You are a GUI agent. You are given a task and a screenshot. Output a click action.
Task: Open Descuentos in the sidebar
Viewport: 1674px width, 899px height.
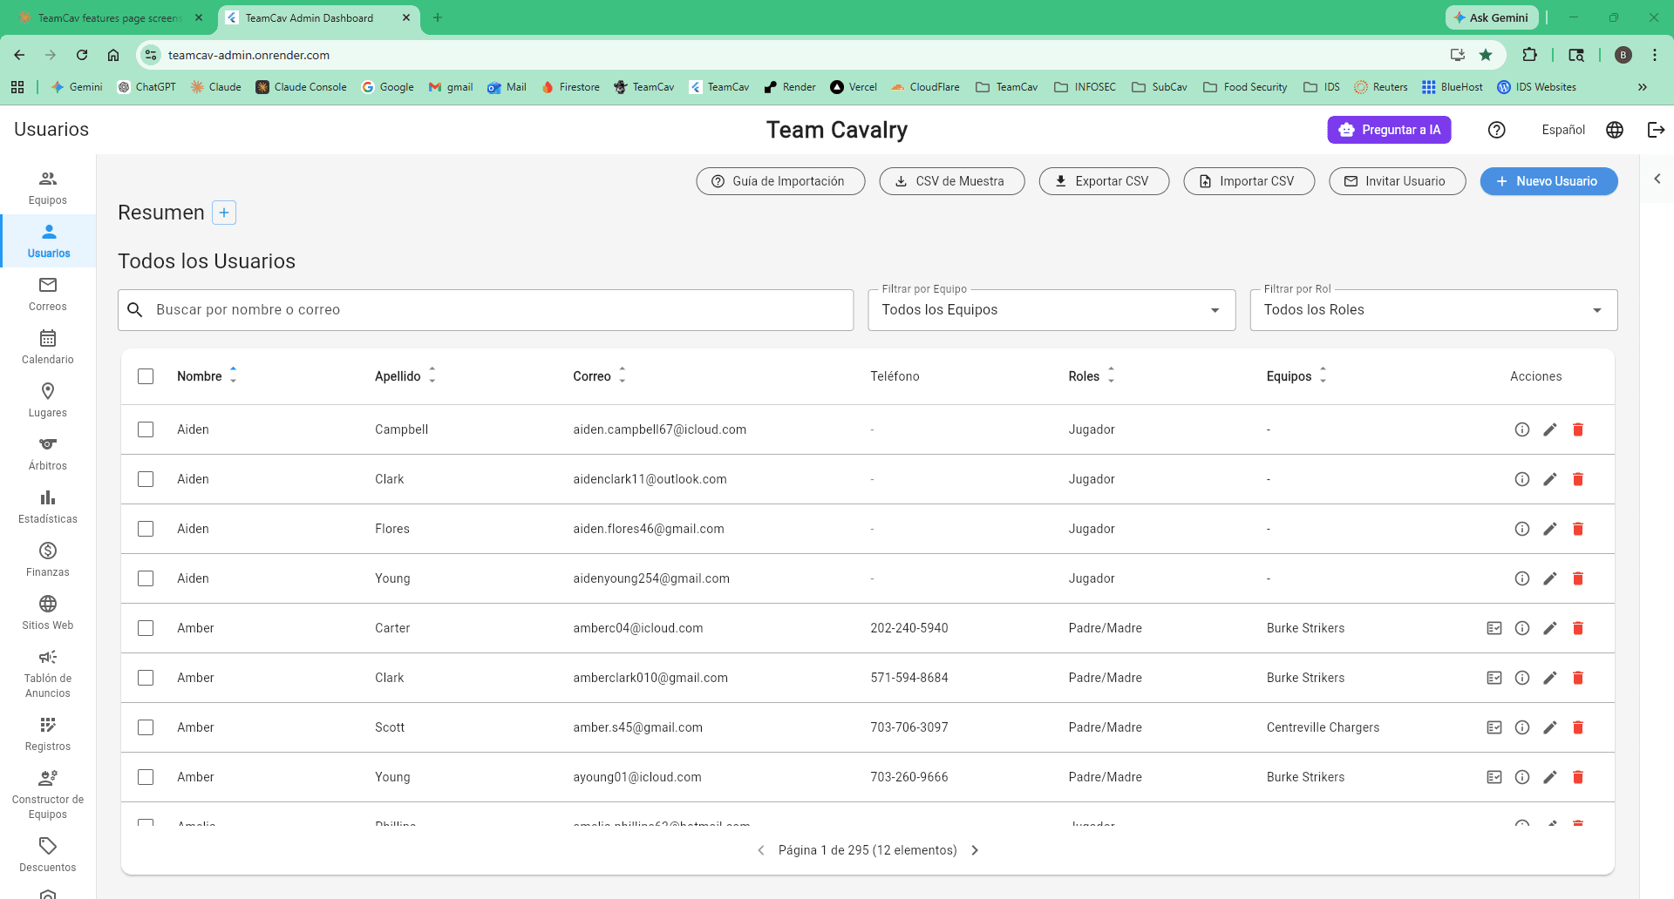tap(48, 855)
